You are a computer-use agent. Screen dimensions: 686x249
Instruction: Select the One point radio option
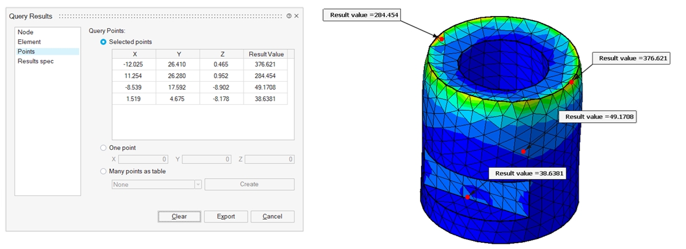pyautogui.click(x=104, y=148)
